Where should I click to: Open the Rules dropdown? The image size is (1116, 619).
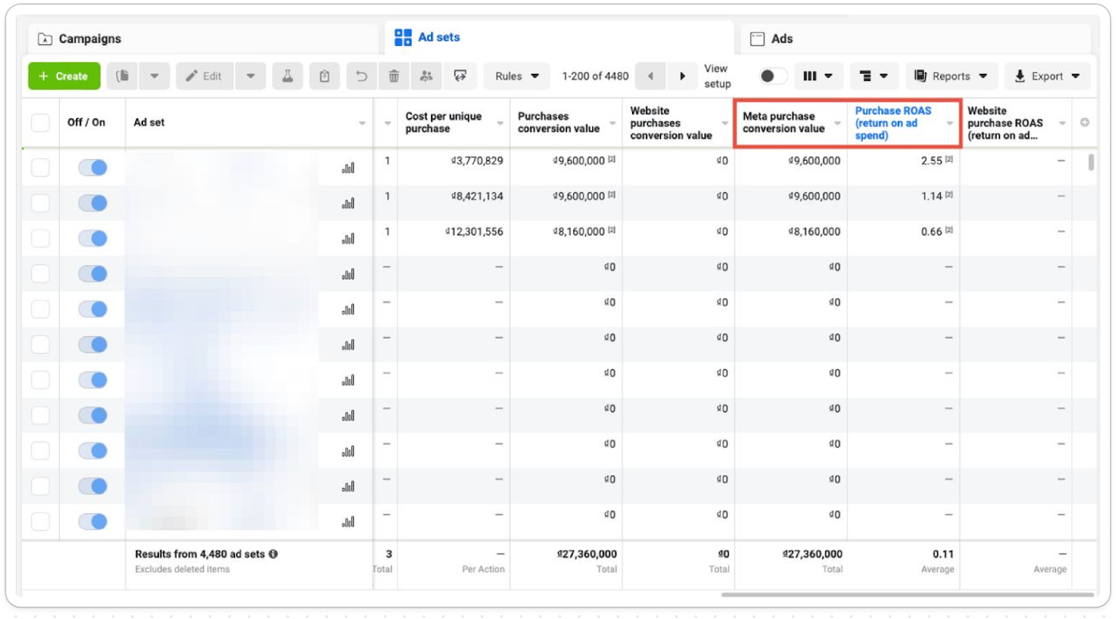pos(516,76)
